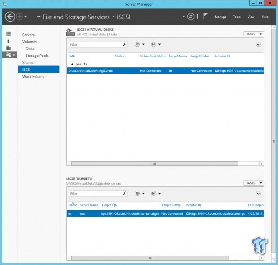
Task: Click right arrow of virtual disks scrollbar
Action: tap(261, 164)
